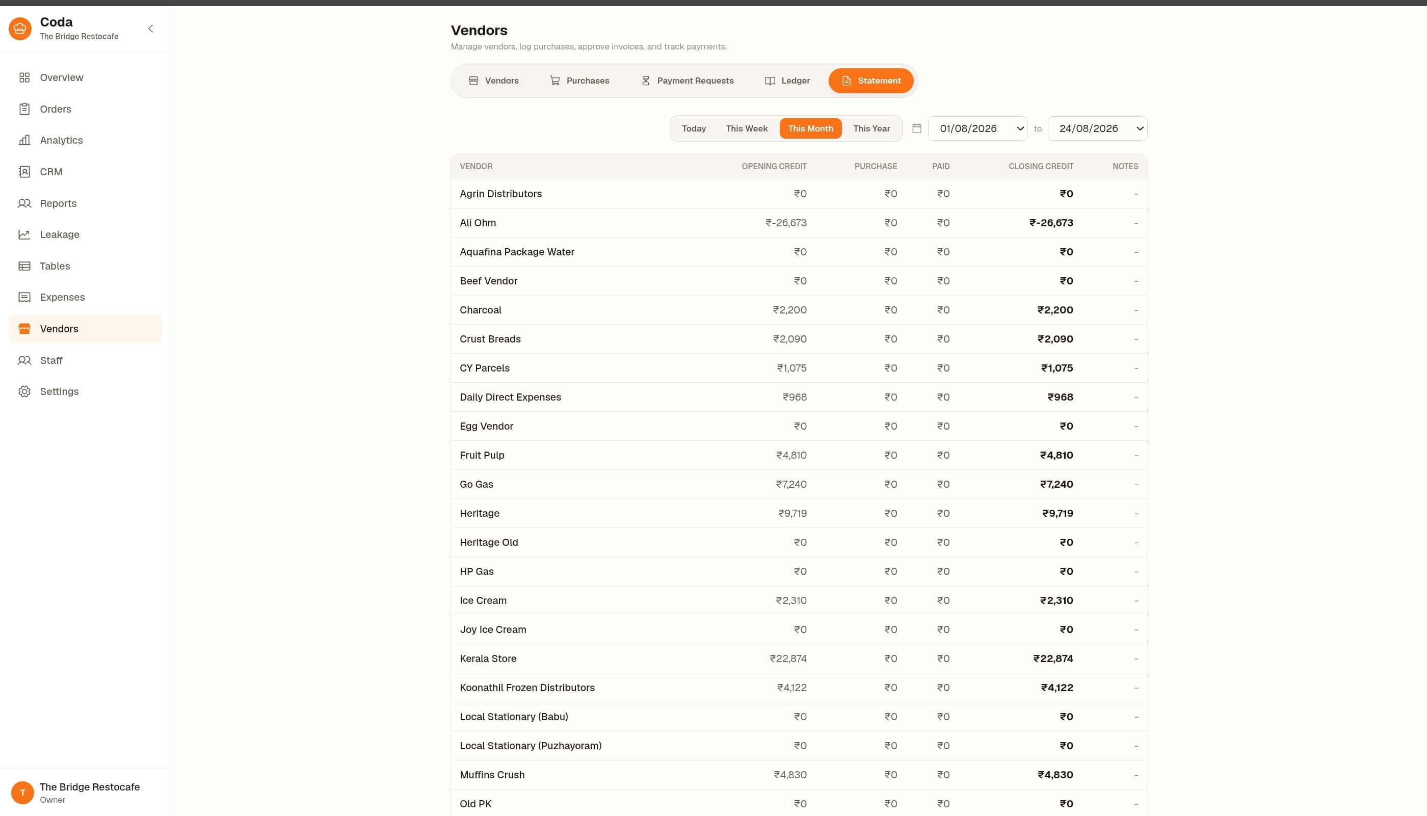Collapse the sidebar with the chevron arrow

(x=150, y=29)
